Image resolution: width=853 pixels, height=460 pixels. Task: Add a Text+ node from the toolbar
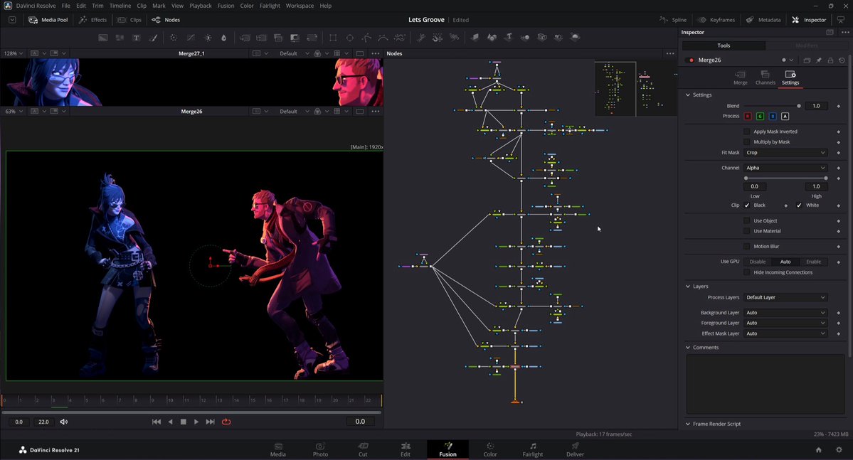(x=136, y=38)
